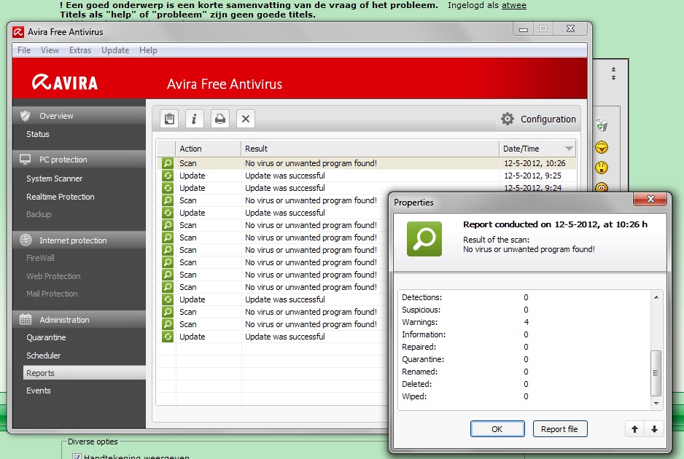The height and width of the screenshot is (459, 684).
Task: Open the Update menu
Action: click(115, 50)
